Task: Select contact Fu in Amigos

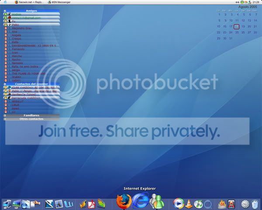Action: point(31,21)
